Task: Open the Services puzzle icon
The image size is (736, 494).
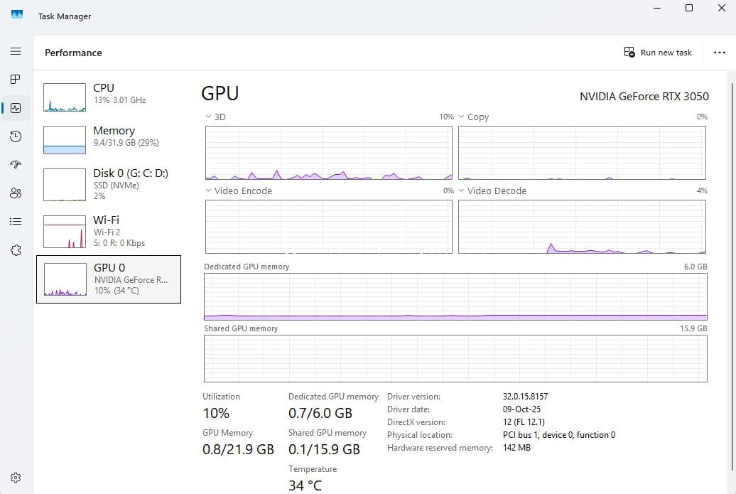Action: coord(16,250)
